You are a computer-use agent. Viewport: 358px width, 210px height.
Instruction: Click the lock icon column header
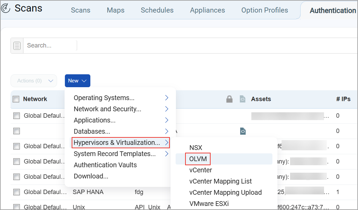click(x=229, y=99)
